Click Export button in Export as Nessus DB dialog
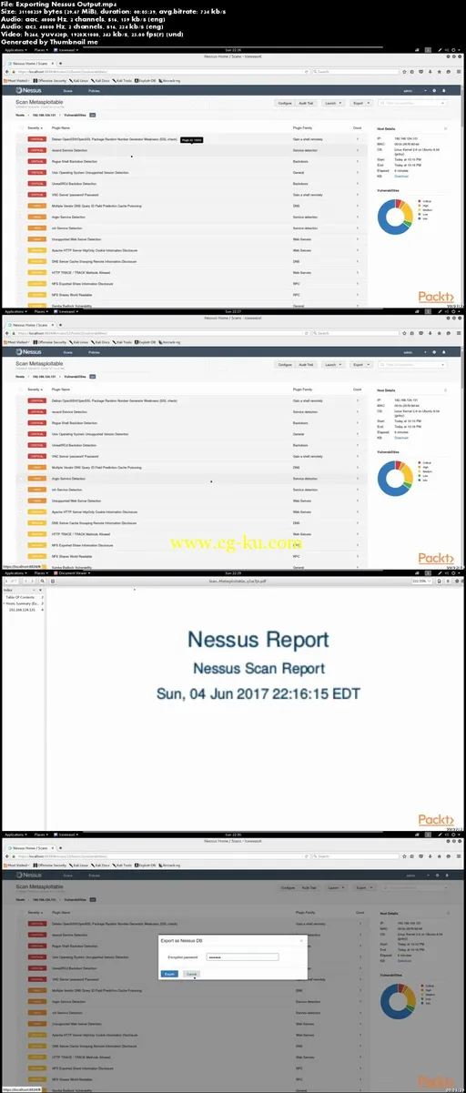This screenshot has width=466, height=1093. click(170, 974)
